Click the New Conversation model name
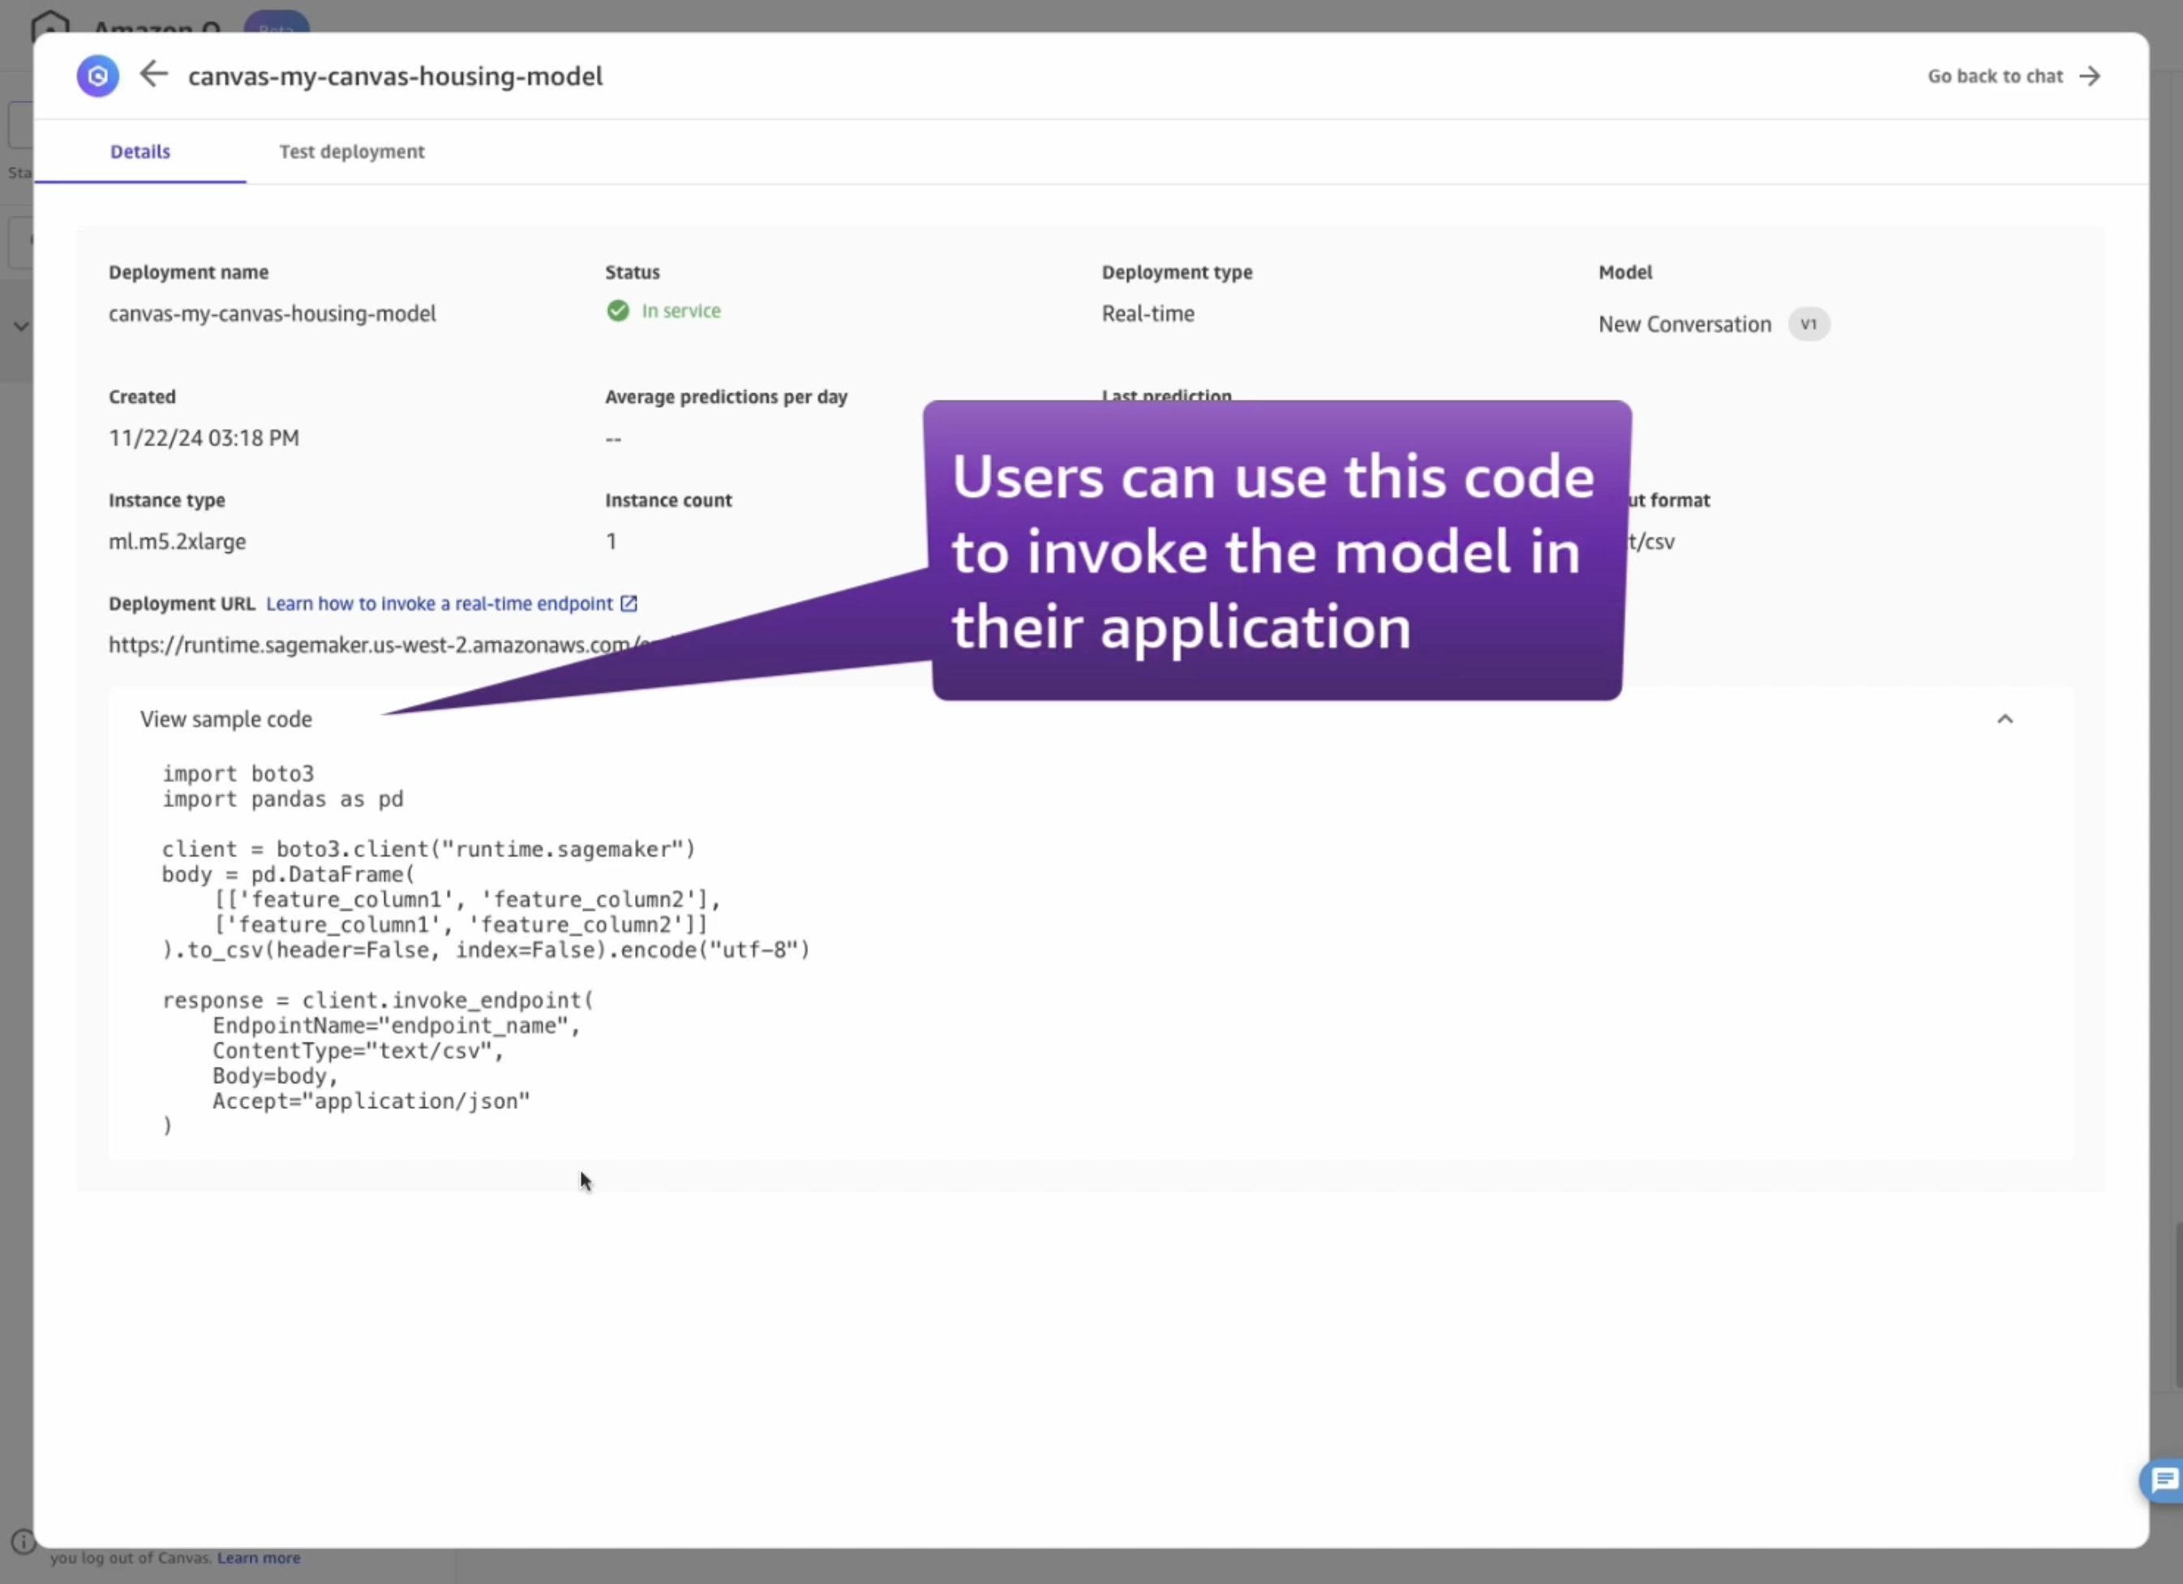The height and width of the screenshot is (1584, 2183). click(x=1684, y=324)
